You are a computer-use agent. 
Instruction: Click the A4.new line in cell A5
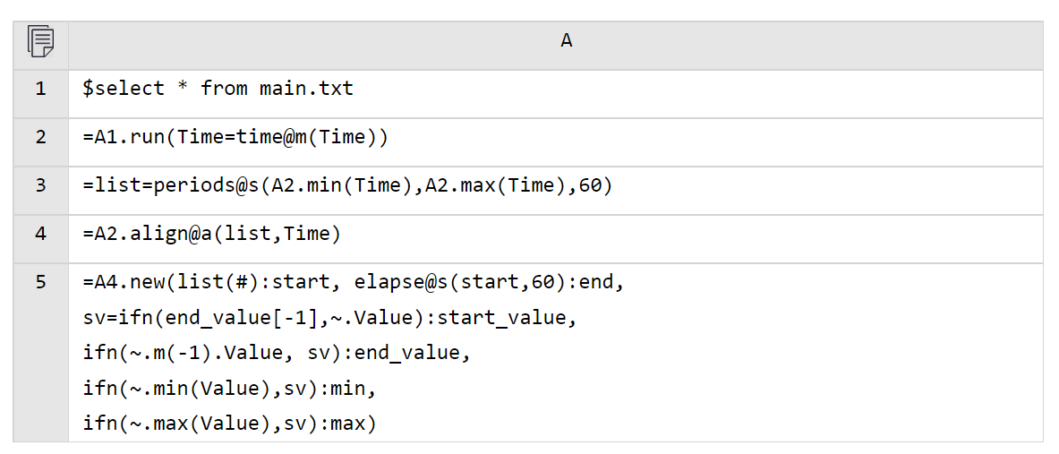[x=354, y=283]
